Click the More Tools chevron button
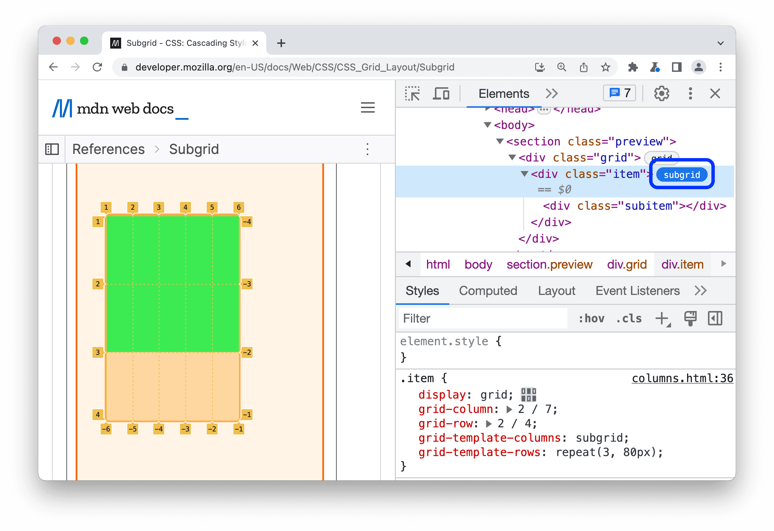Screen dimensions: 774x531 551,93
